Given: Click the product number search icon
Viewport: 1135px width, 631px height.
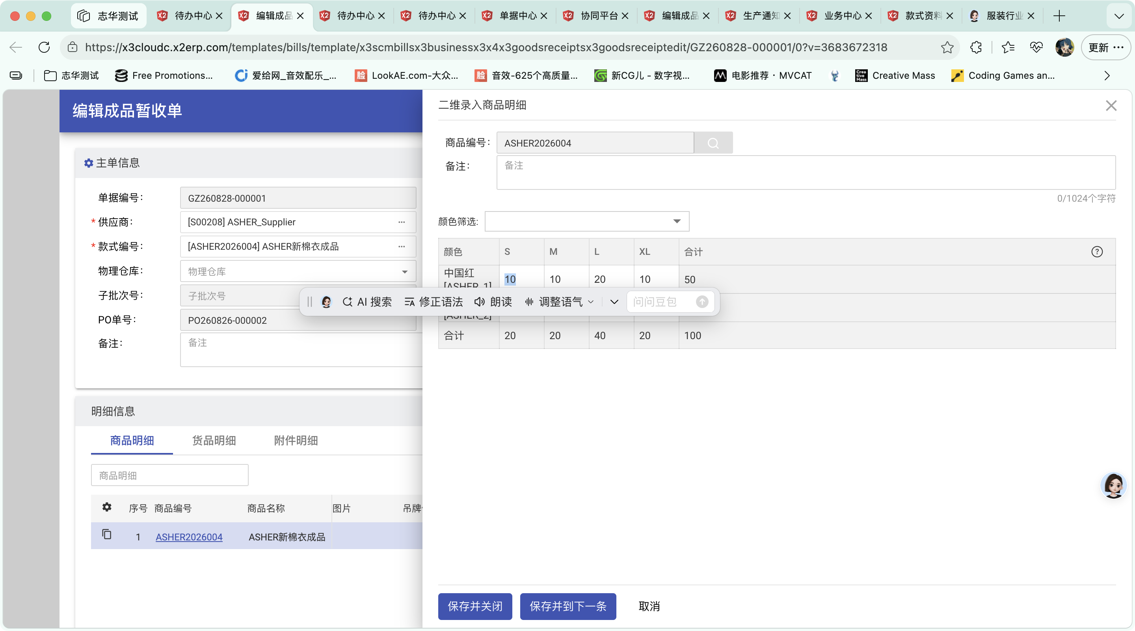Looking at the screenshot, I should pyautogui.click(x=713, y=143).
